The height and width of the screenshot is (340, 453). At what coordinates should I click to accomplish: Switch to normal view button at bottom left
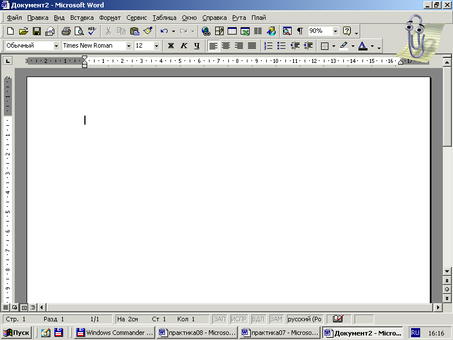6,307
